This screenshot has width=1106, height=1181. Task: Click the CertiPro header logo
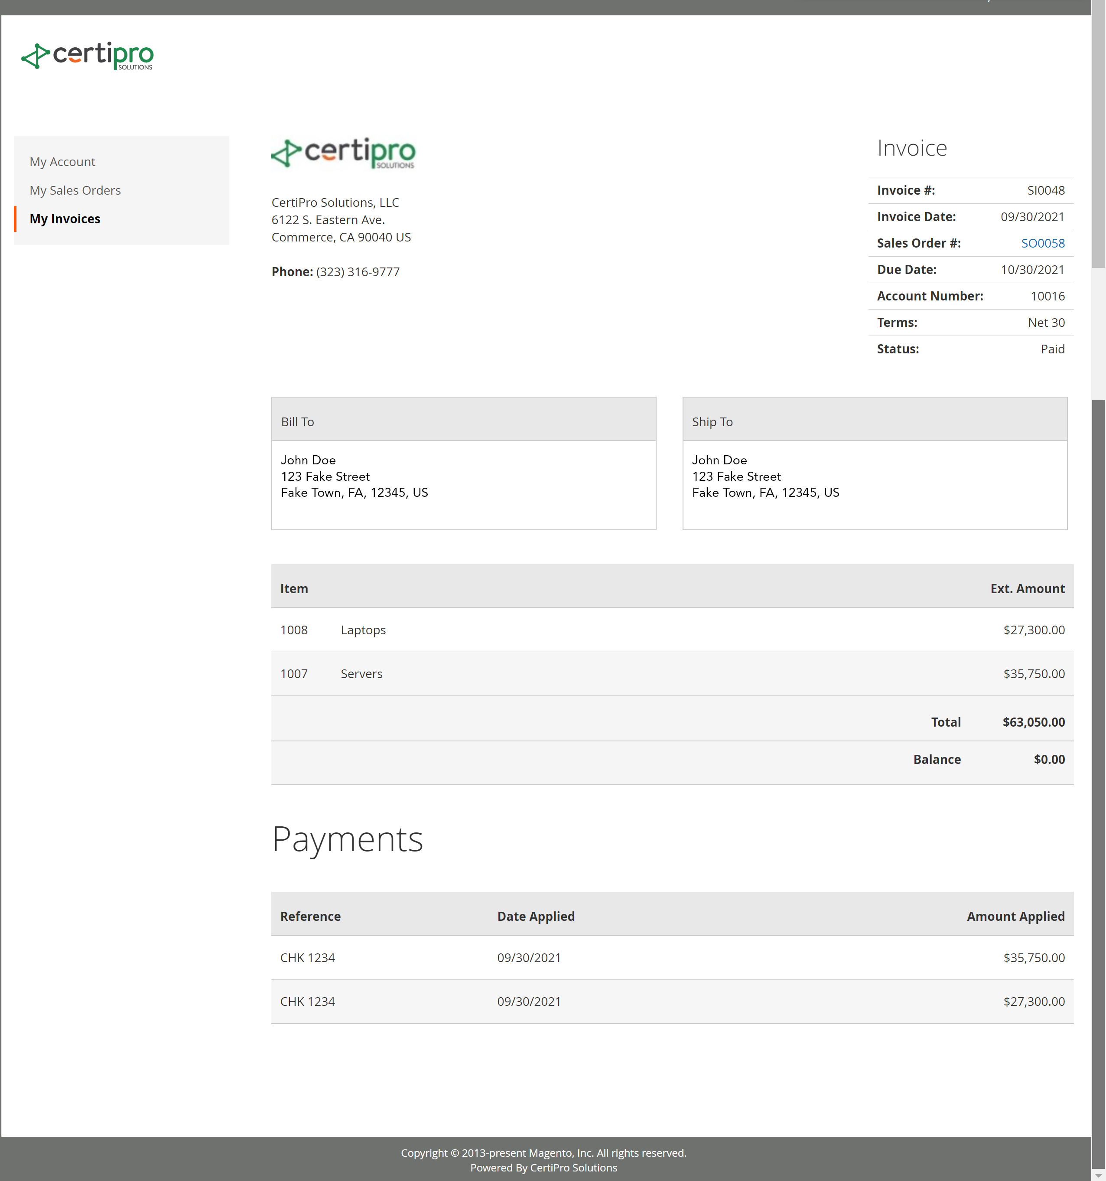pyautogui.click(x=87, y=56)
